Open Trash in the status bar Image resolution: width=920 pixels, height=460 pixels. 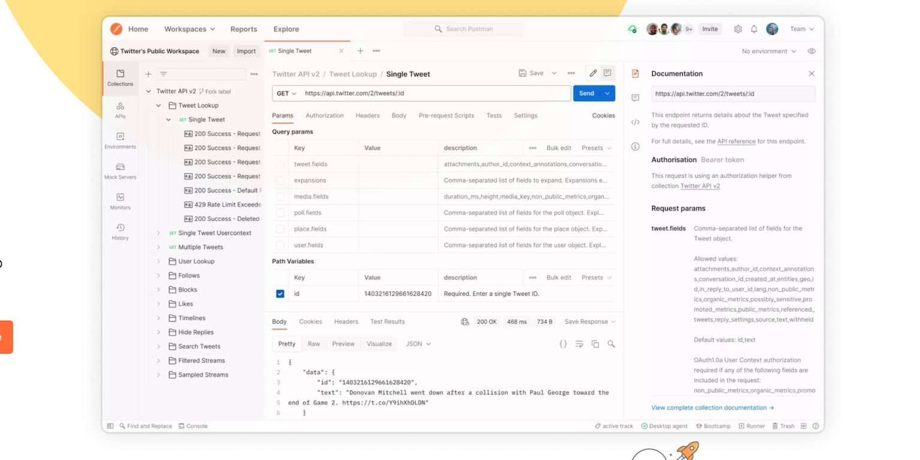coord(783,426)
